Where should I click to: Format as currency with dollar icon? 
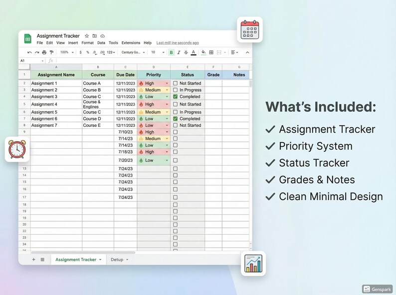(81, 52)
